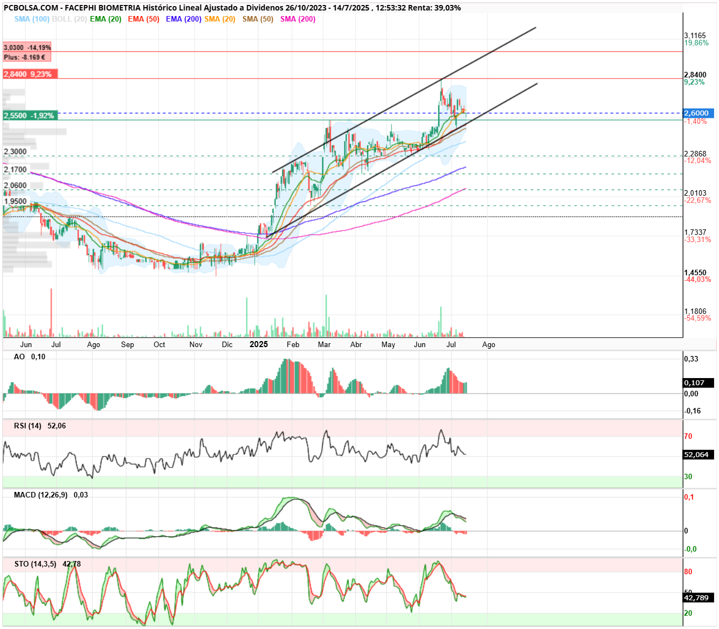
Task: Select the brown SMA (50) legend entry
Action: [258, 19]
